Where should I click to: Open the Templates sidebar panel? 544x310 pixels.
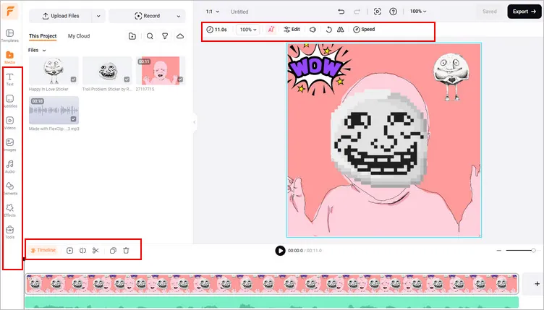click(9, 35)
